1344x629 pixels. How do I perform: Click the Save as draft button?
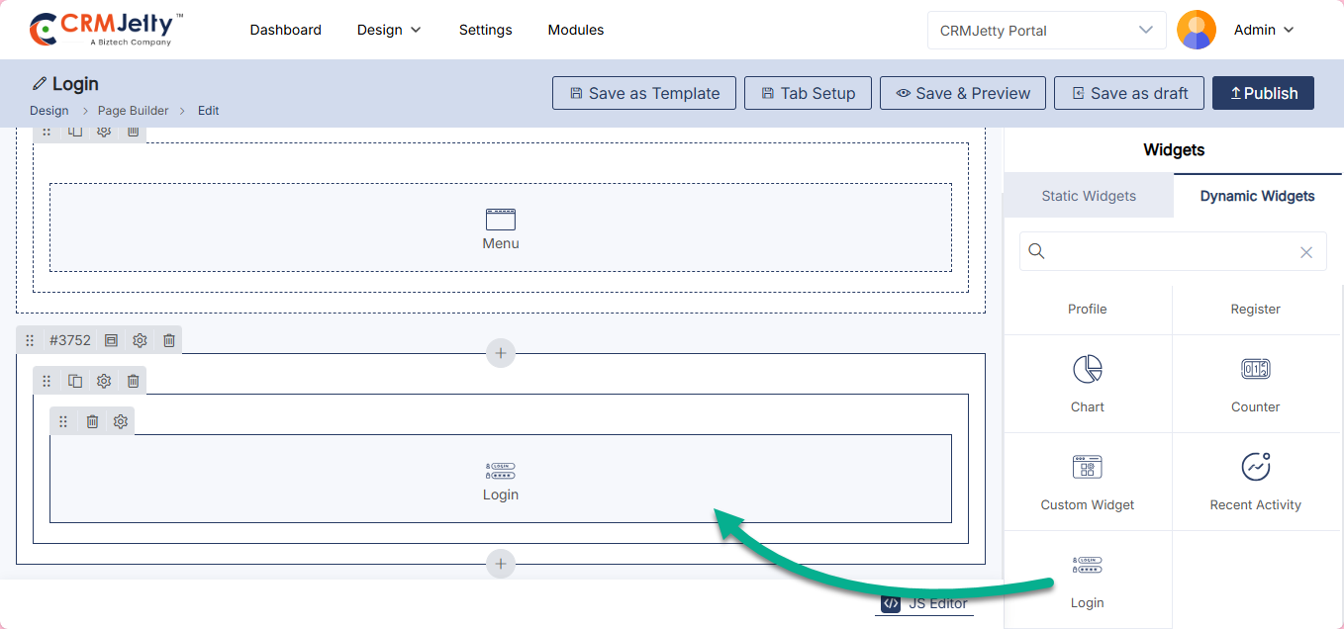(1128, 93)
